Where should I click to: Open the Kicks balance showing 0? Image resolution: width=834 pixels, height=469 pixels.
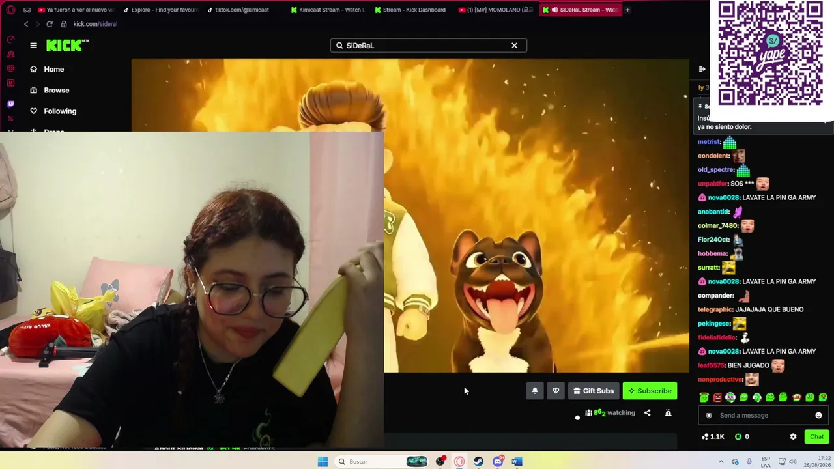click(742, 436)
